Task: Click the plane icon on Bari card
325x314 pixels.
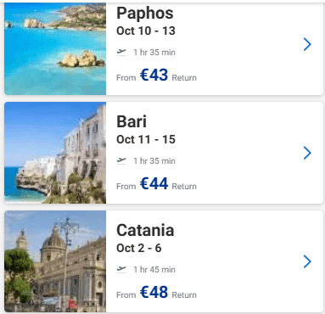Action: pos(121,161)
